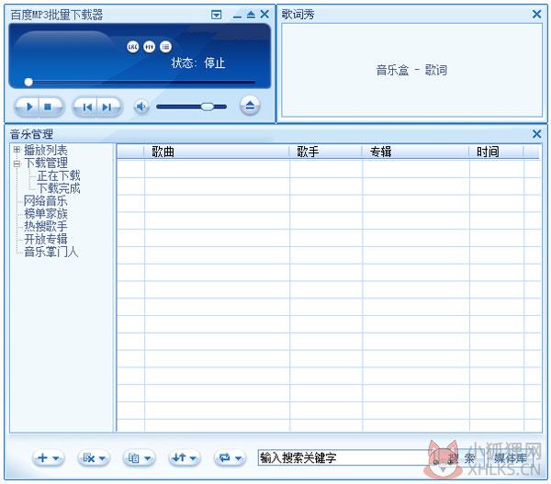Screen dimensions: 551x484
Task: Switch the player to mini mode
Action: tap(251, 15)
